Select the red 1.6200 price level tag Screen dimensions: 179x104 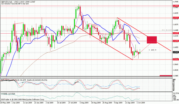[176, 41]
